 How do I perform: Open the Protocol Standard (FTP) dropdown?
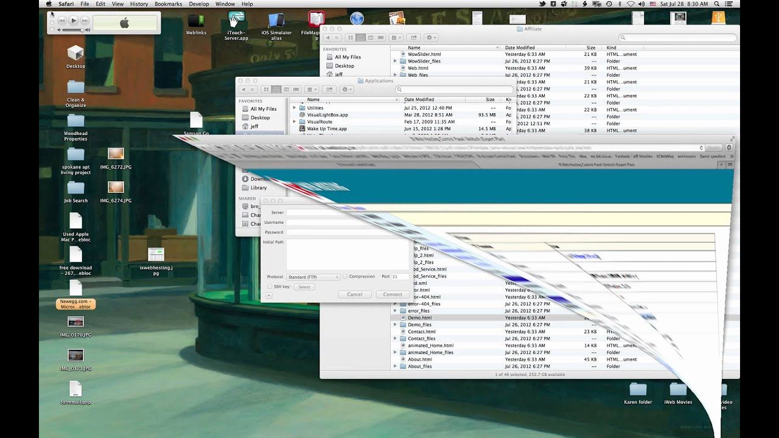tap(313, 277)
